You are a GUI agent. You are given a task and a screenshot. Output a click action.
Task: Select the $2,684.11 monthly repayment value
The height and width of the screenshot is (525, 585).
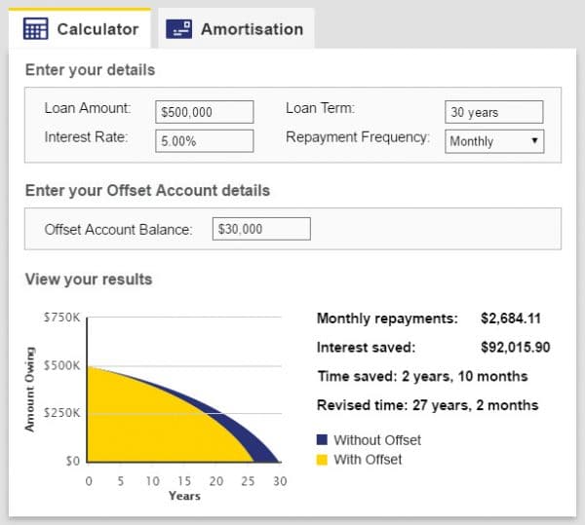(x=511, y=319)
